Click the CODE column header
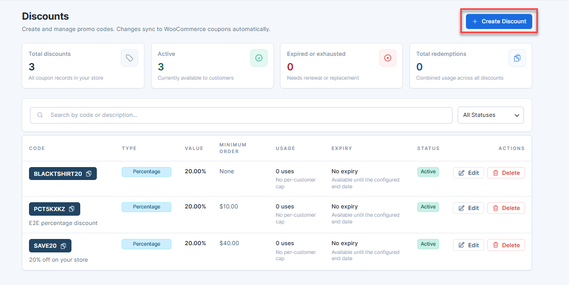This screenshot has width=569, height=285. pyautogui.click(x=37, y=148)
